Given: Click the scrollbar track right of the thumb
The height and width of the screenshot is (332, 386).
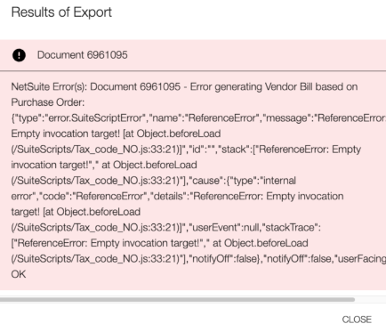Looking at the screenshot, I should pos(370,299).
